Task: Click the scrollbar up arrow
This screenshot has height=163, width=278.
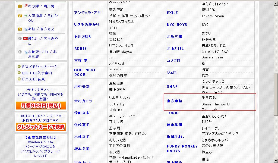Action: (x=276, y=3)
